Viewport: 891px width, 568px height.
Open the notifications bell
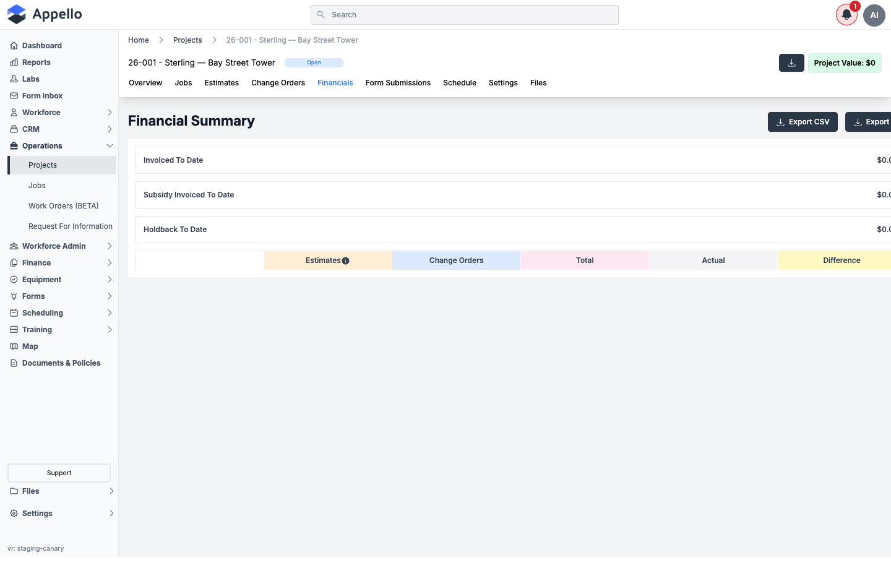point(846,15)
